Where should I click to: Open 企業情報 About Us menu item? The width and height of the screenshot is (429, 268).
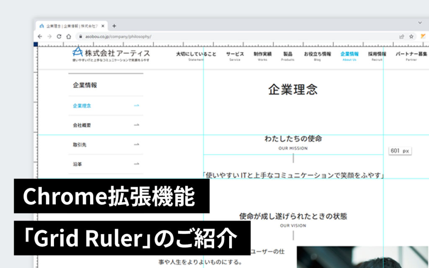pos(349,56)
